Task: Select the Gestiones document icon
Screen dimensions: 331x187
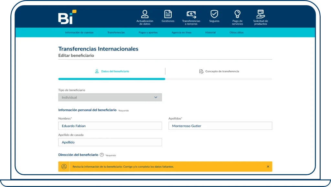Action: pyautogui.click(x=168, y=14)
